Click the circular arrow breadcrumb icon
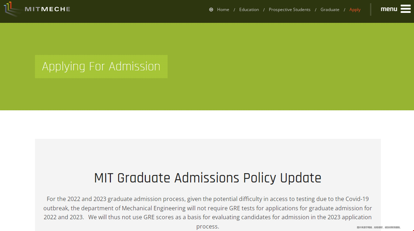Image resolution: width=414 pixels, height=231 pixels. [x=211, y=10]
